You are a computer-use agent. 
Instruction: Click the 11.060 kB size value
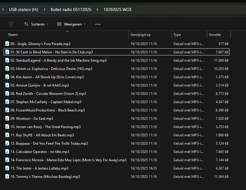[221, 60]
